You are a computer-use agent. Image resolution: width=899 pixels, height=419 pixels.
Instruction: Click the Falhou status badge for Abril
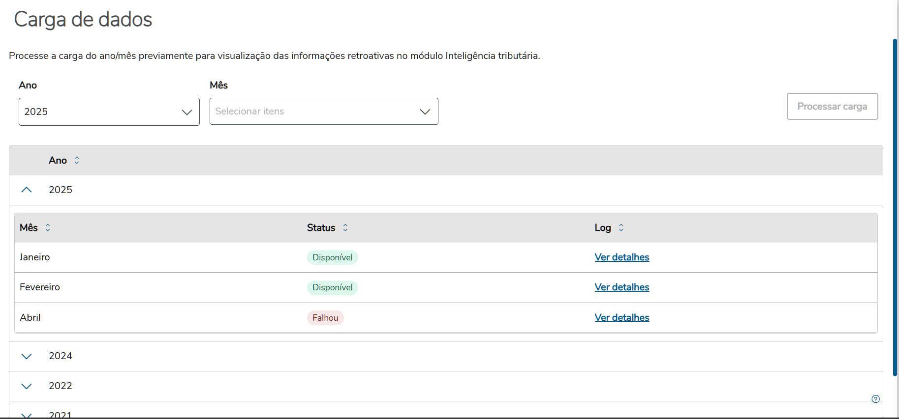[325, 318]
